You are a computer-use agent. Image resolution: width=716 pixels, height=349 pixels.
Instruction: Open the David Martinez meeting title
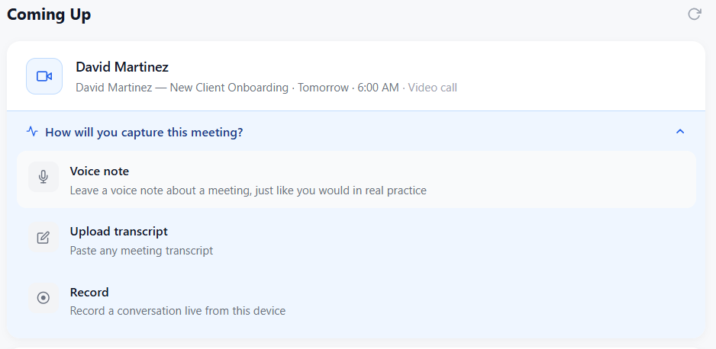[x=122, y=67]
